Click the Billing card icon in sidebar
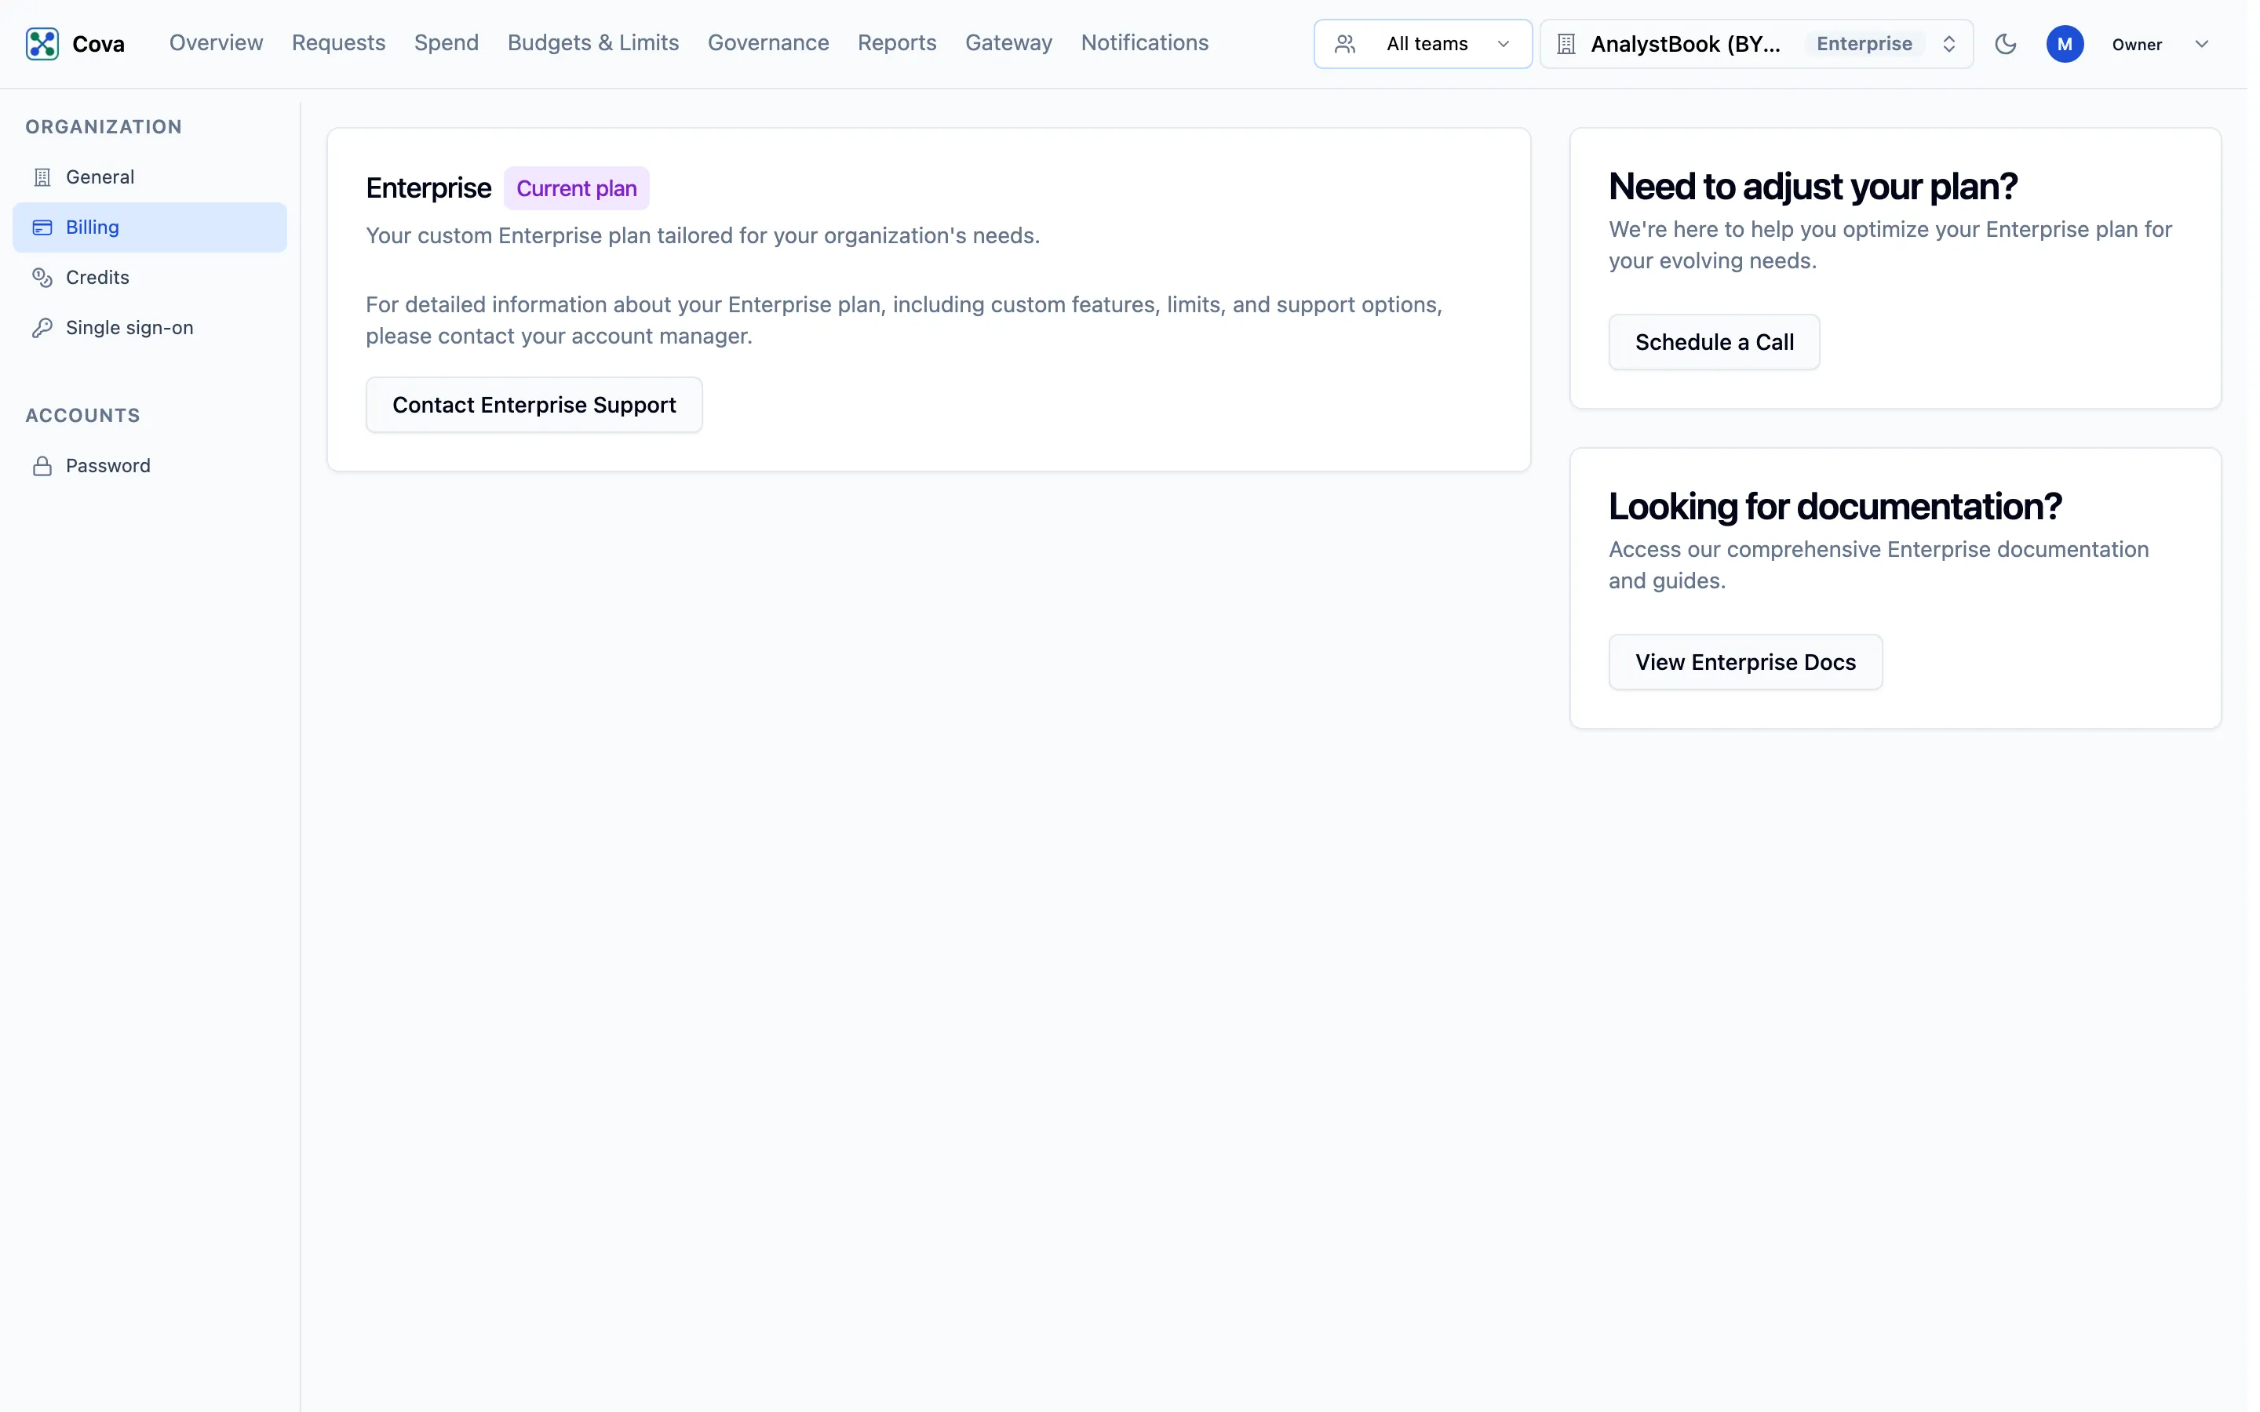2260x1412 pixels. (42, 227)
